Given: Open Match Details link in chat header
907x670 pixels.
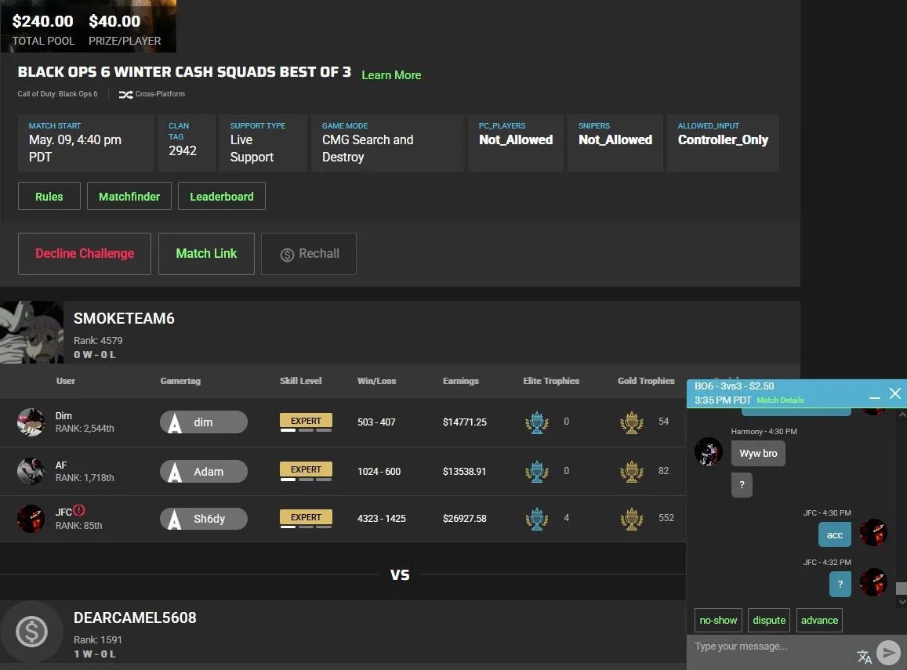Looking at the screenshot, I should point(780,400).
